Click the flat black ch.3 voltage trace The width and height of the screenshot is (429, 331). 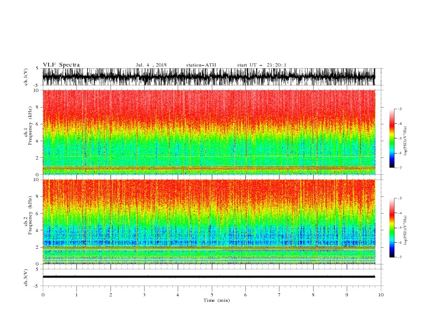point(209,277)
